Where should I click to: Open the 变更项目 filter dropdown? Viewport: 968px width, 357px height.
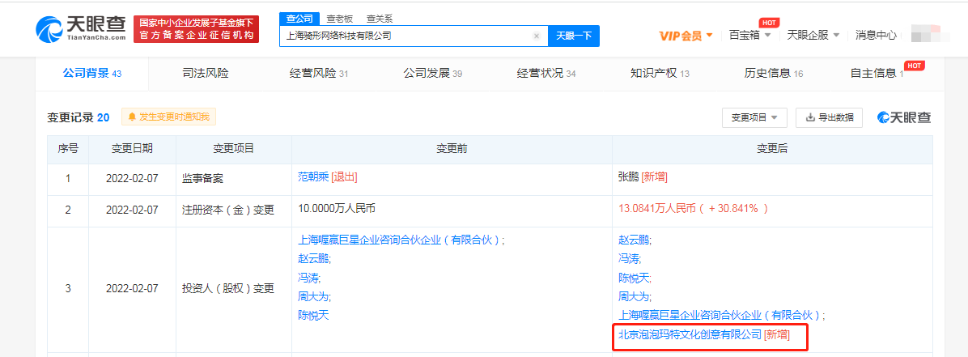754,117
